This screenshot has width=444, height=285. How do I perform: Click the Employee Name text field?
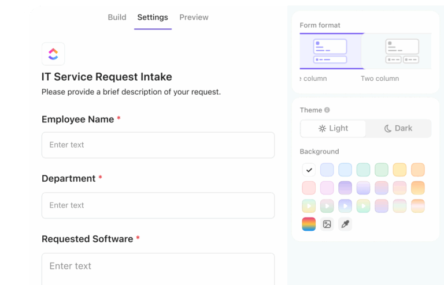(x=158, y=145)
